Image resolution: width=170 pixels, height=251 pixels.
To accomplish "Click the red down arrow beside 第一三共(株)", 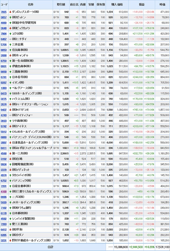I will (10, 153).
